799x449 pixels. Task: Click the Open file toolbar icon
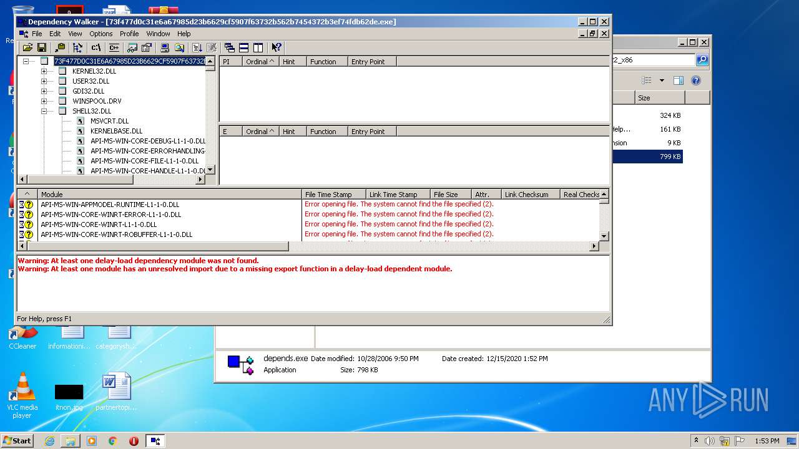coord(27,47)
